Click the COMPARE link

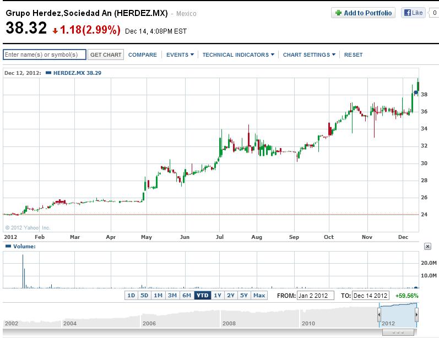click(143, 55)
